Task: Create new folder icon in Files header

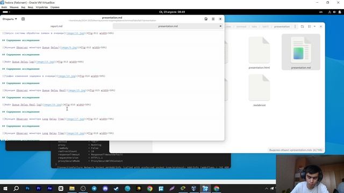Action: (302, 26)
